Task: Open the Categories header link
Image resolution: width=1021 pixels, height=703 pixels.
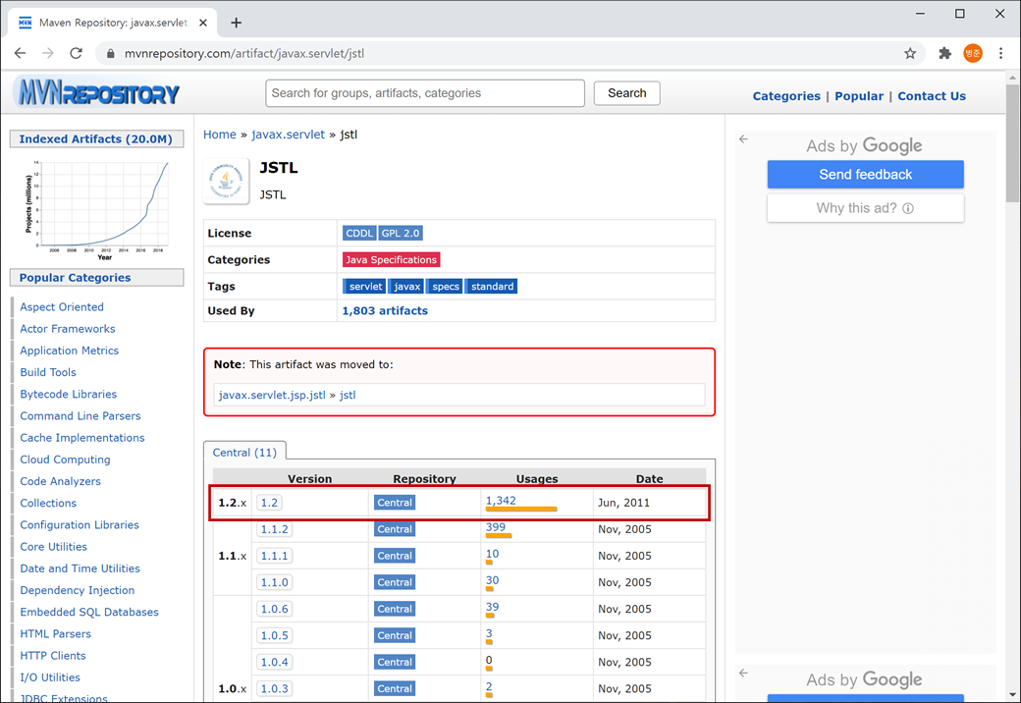Action: pos(786,96)
